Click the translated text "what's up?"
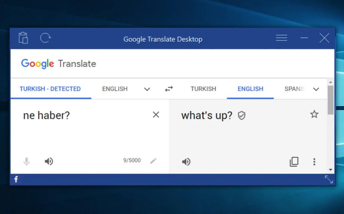The width and height of the screenshot is (344, 214). point(207,115)
